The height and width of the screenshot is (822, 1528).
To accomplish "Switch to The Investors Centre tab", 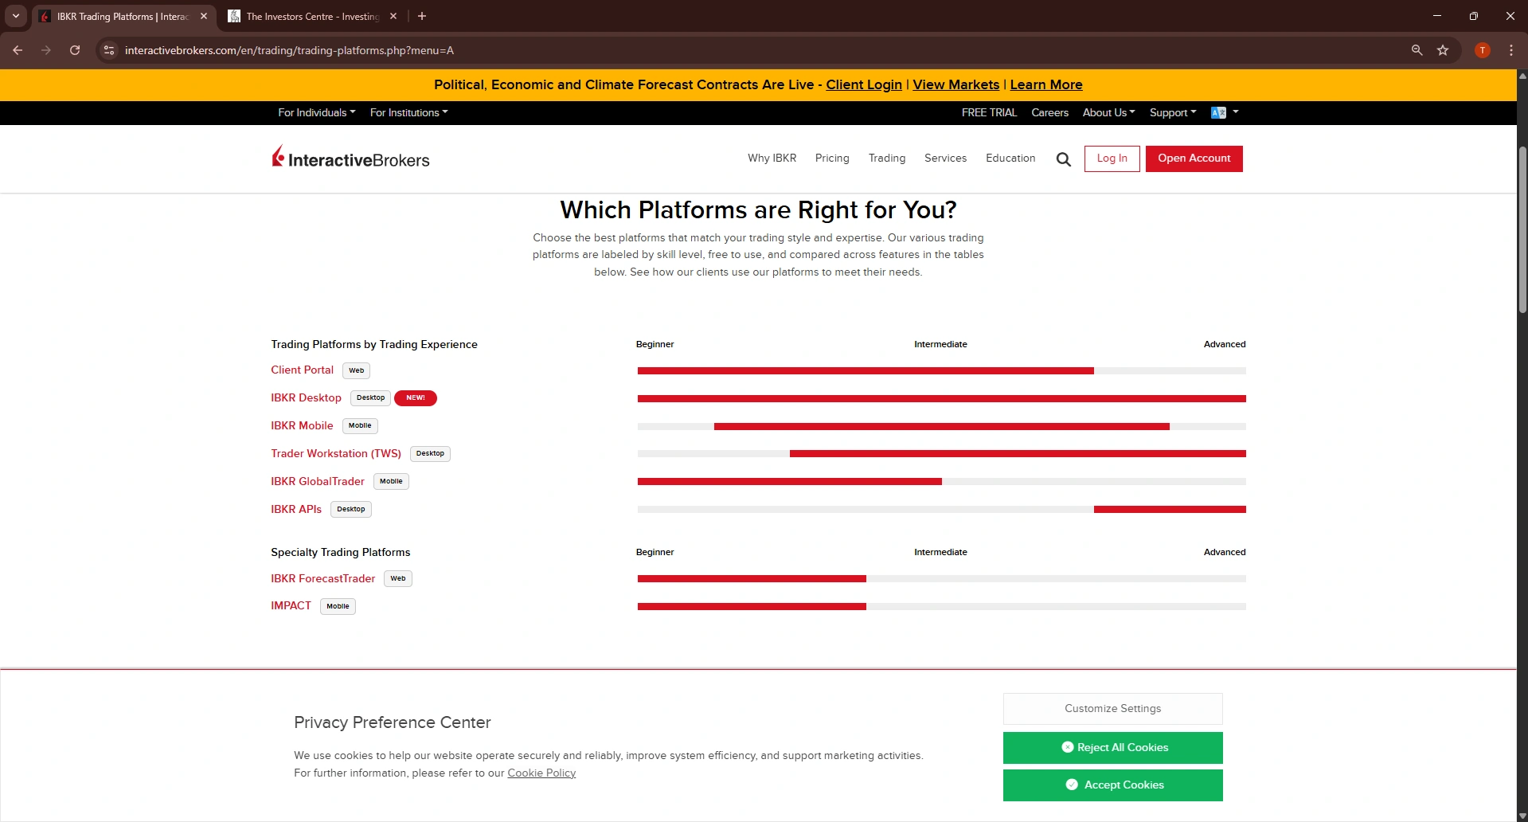I will click(311, 16).
